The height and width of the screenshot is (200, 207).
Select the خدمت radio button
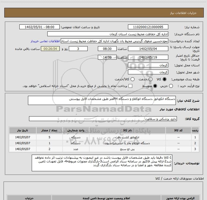point(151,79)
